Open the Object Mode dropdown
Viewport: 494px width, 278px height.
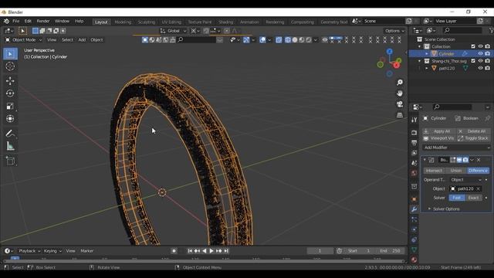click(x=23, y=39)
